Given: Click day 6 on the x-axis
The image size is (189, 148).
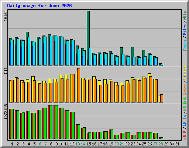Looking at the screenshot, I should (x=40, y=144).
